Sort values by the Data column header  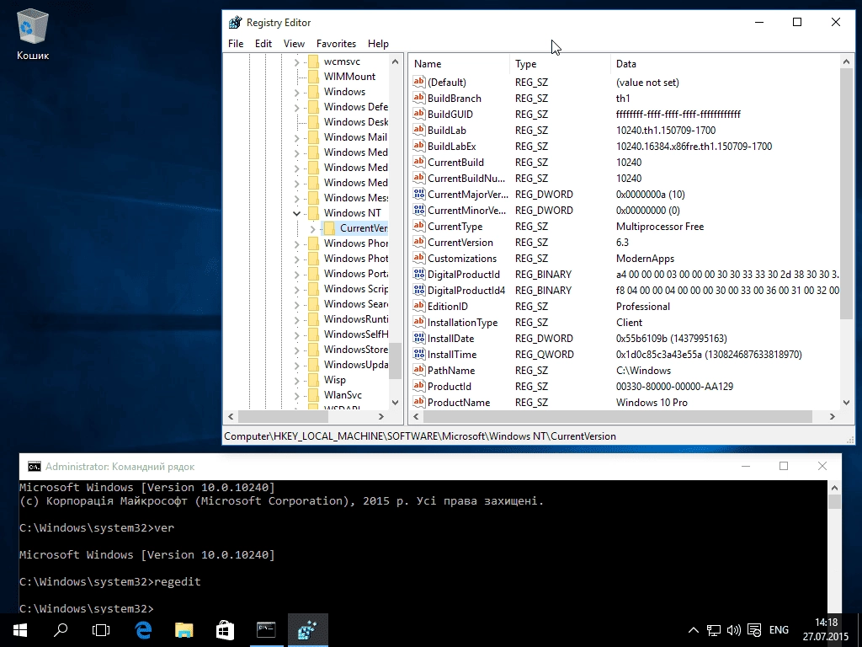point(725,64)
